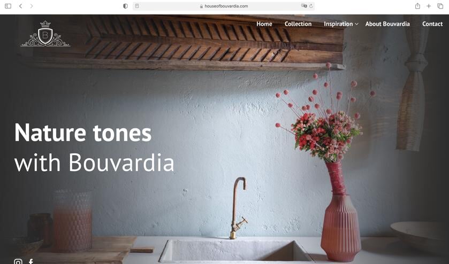Go forward to next page
449x264 pixels.
tap(32, 6)
